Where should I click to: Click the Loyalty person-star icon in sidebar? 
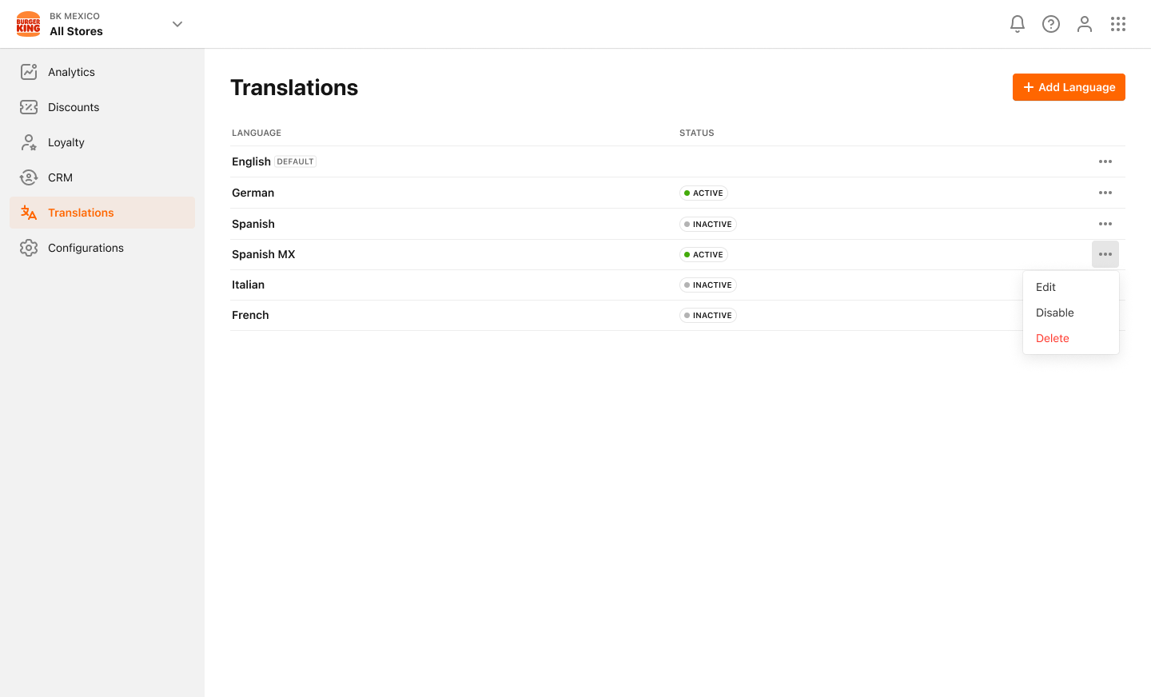pos(29,142)
